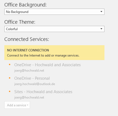Click the Office Theme dropdown arrow
Image resolution: width=118 pixels, height=116 pixels.
point(101,29)
